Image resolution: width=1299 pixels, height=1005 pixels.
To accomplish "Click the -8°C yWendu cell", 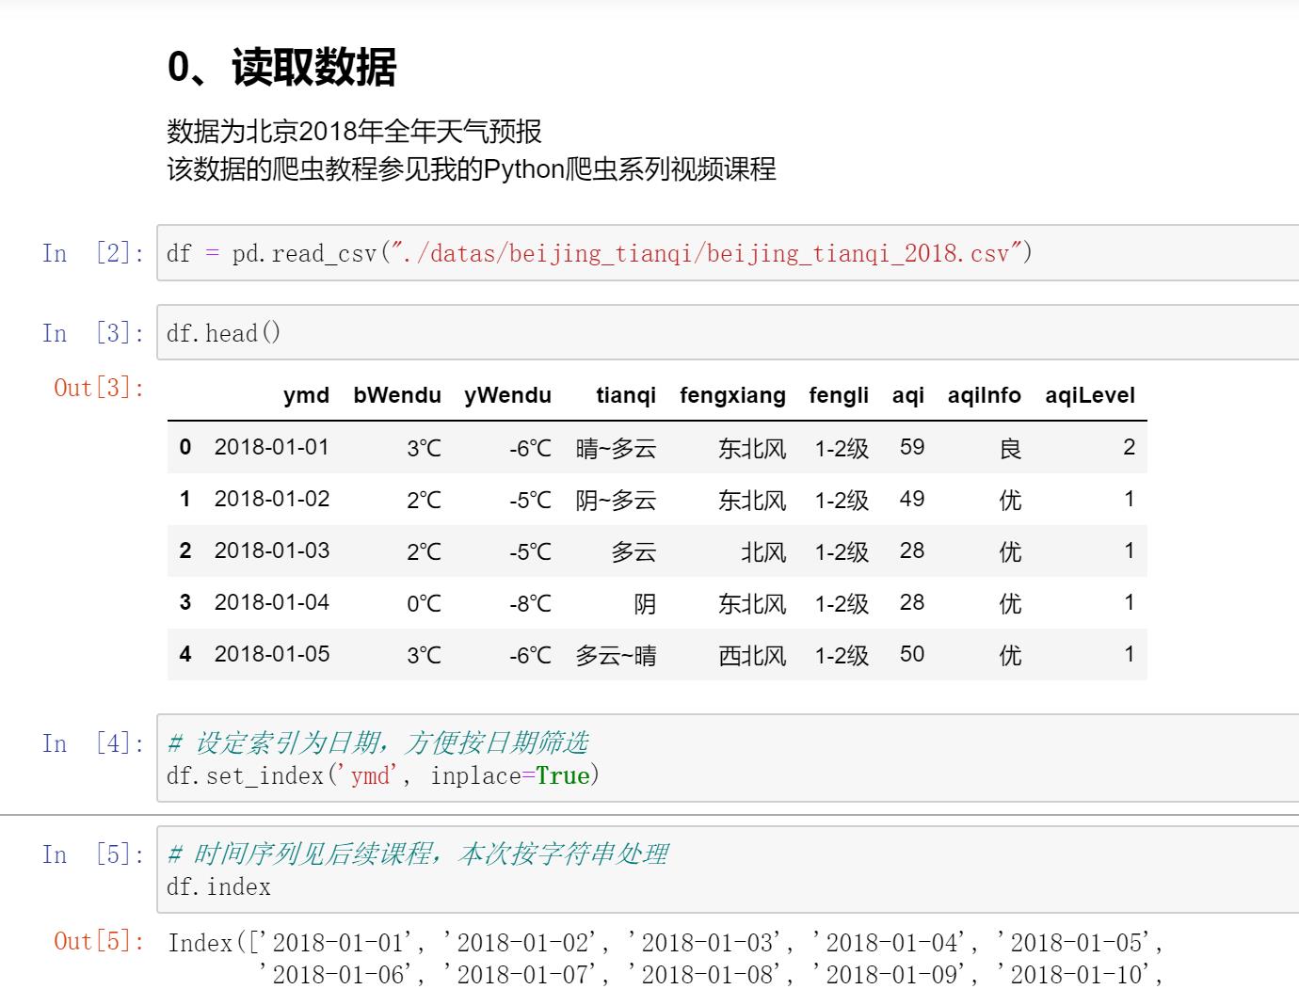I will tap(530, 603).
